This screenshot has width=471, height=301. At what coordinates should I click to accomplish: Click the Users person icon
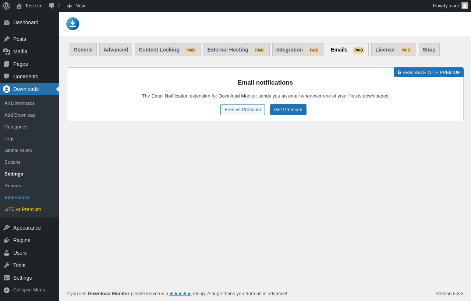(x=7, y=253)
